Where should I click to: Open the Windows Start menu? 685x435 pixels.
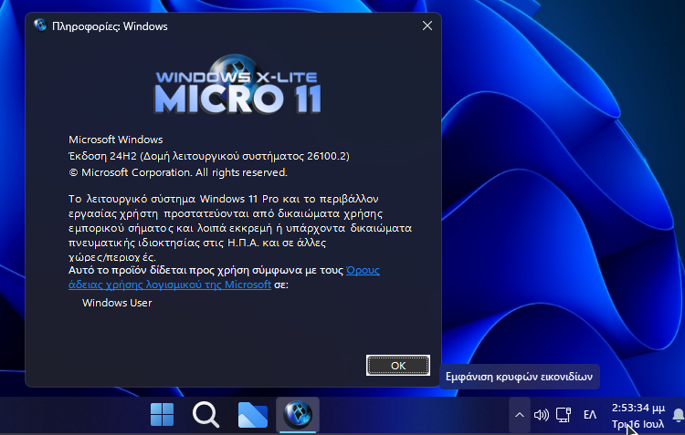click(163, 415)
